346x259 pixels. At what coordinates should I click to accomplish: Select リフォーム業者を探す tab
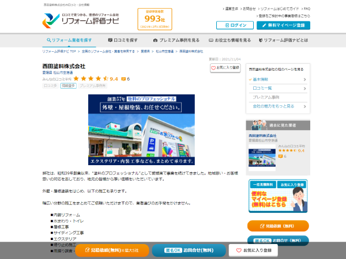point(69,40)
